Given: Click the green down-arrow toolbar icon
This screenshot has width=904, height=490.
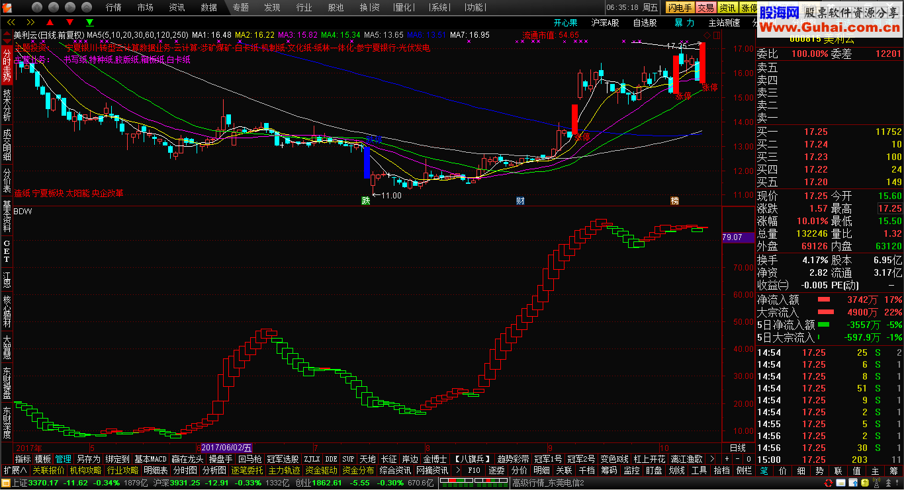Looking at the screenshot, I should 90,22.
